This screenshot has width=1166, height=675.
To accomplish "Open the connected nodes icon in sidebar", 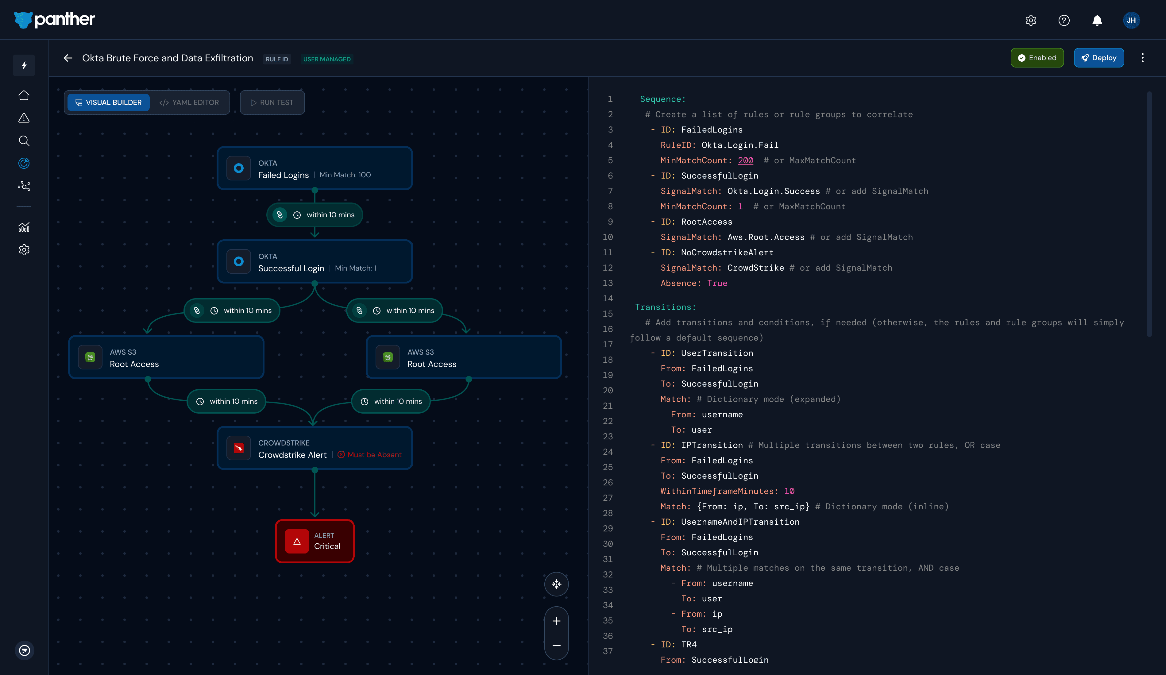I will pos(24,186).
